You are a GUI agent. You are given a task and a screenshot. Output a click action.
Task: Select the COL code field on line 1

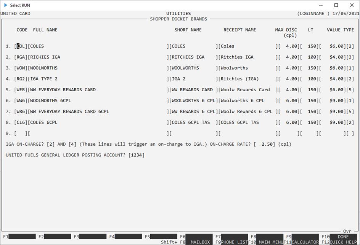[21, 46]
